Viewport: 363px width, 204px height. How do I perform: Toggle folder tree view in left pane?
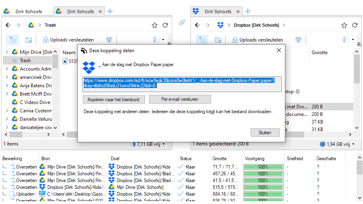pyautogui.click(x=12, y=40)
